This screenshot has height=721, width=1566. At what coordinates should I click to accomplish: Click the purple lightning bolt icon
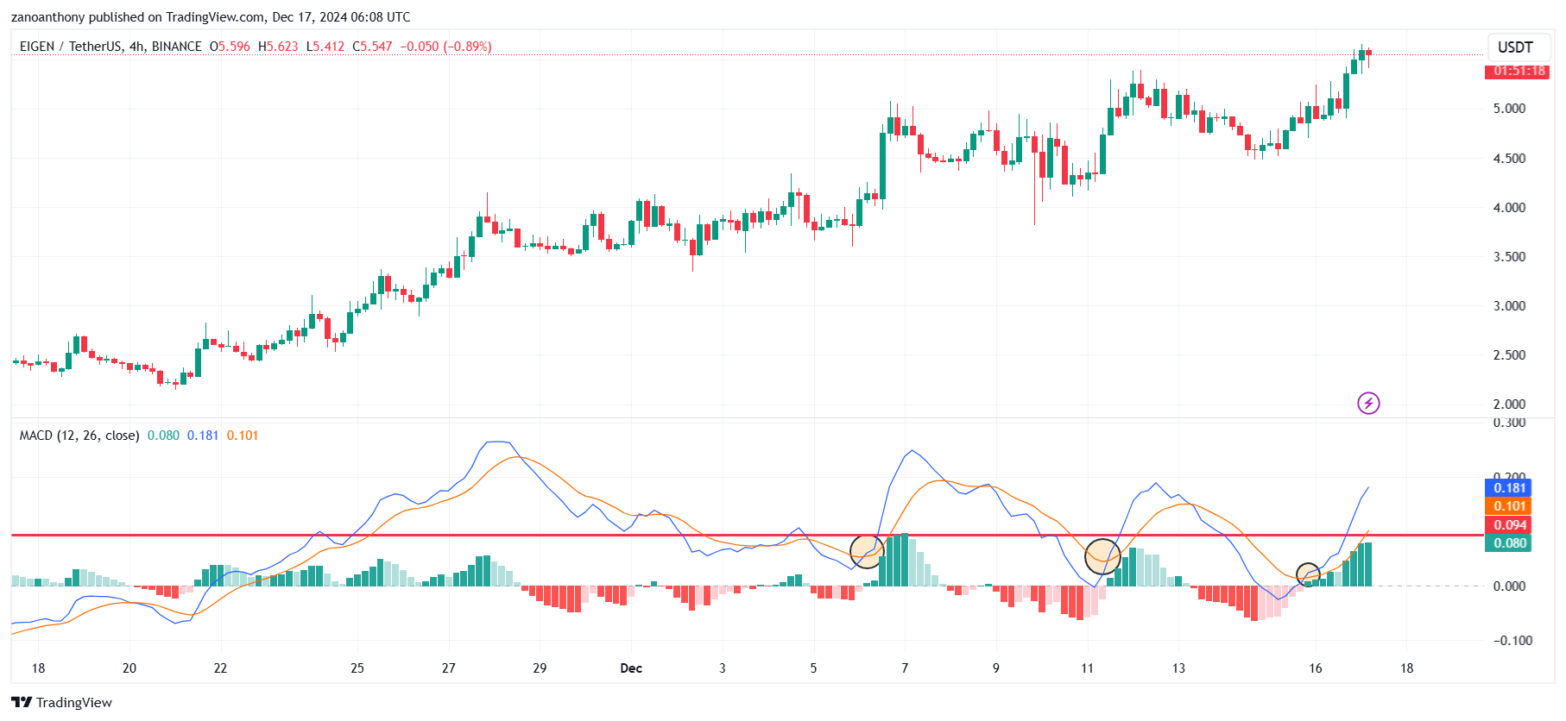pos(1368,403)
